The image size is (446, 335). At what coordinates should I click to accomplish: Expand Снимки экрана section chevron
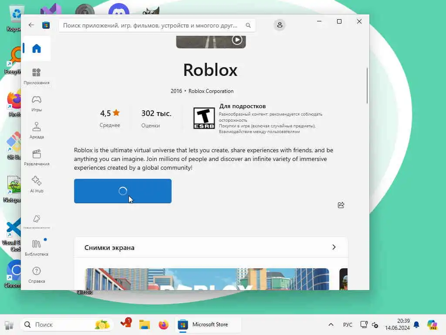334,247
